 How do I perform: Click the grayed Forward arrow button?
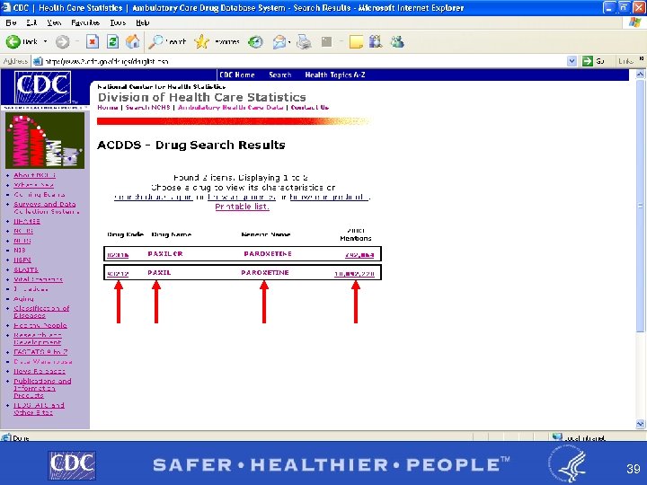[62, 41]
